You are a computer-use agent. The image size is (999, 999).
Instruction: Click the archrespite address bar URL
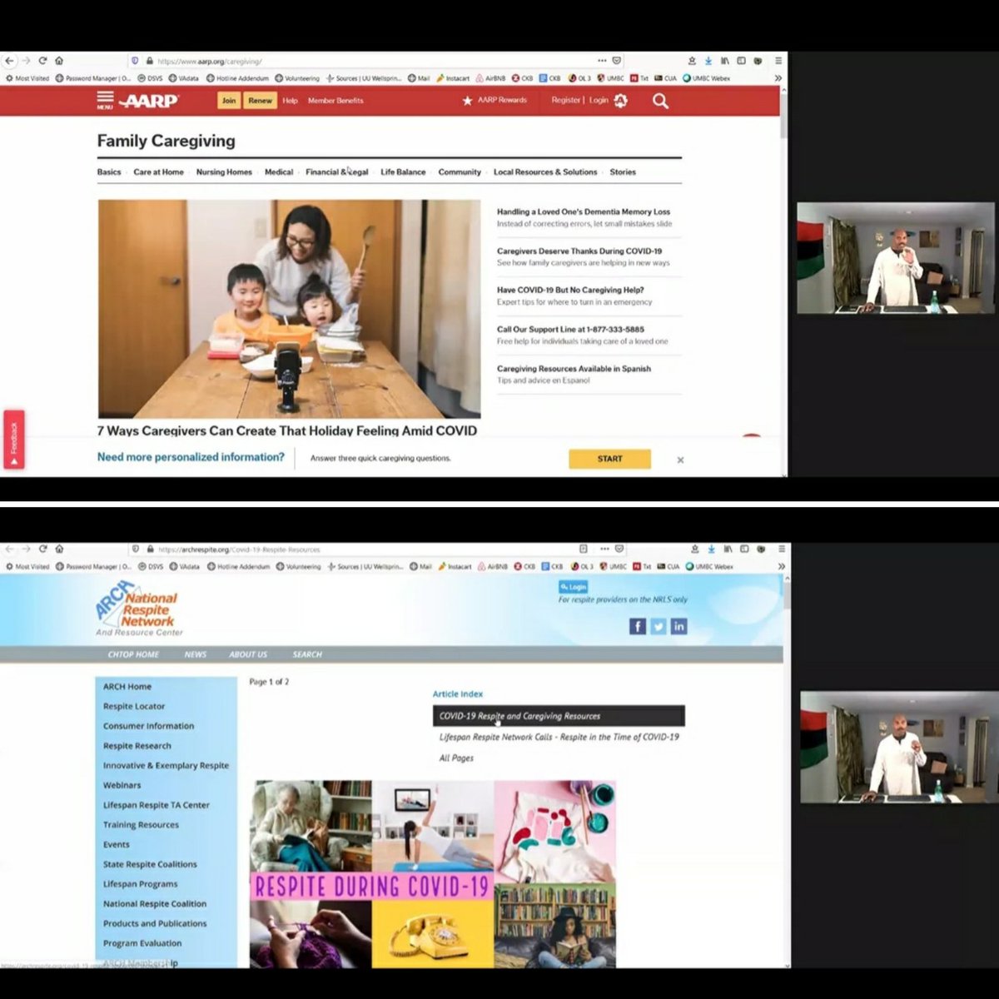click(x=239, y=549)
